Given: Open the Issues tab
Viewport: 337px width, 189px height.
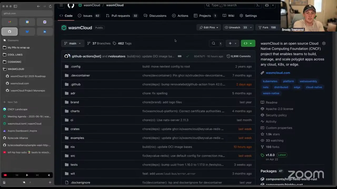Looking at the screenshot, I should point(89,16).
